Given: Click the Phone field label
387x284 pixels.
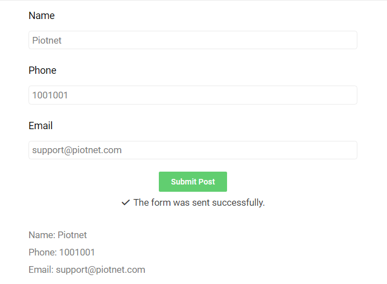Looking at the screenshot, I should pyautogui.click(x=43, y=70).
